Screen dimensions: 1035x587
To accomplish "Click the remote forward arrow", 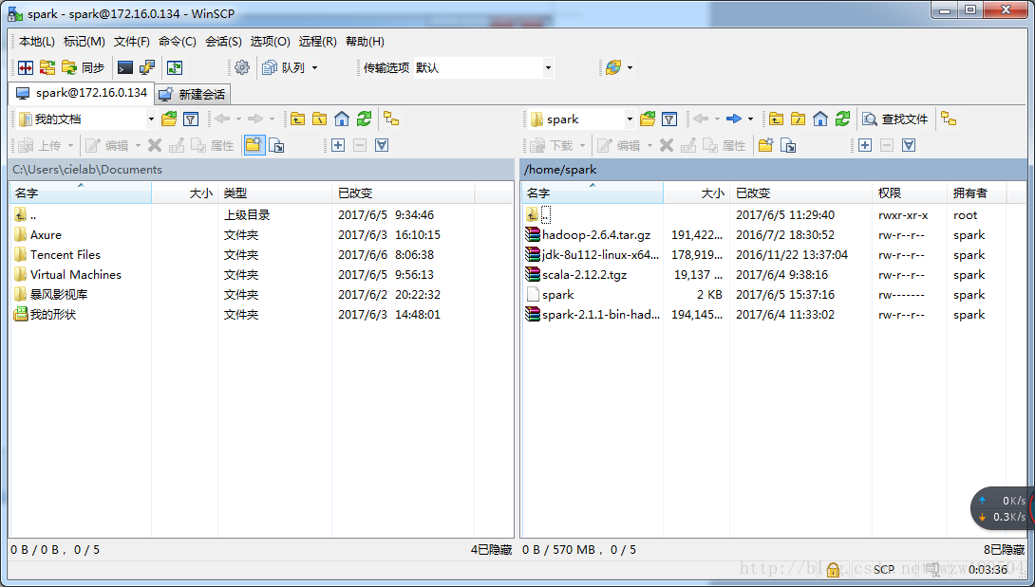I will 733,119.
